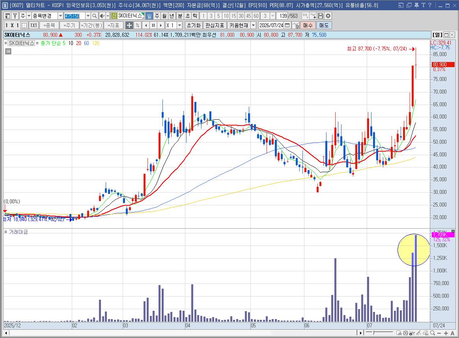Open chart settings gear icon in toolbar
Screen dimensions: 459x338
[328, 16]
